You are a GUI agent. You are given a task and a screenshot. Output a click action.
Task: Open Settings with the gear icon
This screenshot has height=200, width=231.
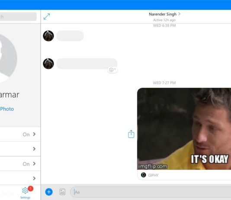(25, 191)
